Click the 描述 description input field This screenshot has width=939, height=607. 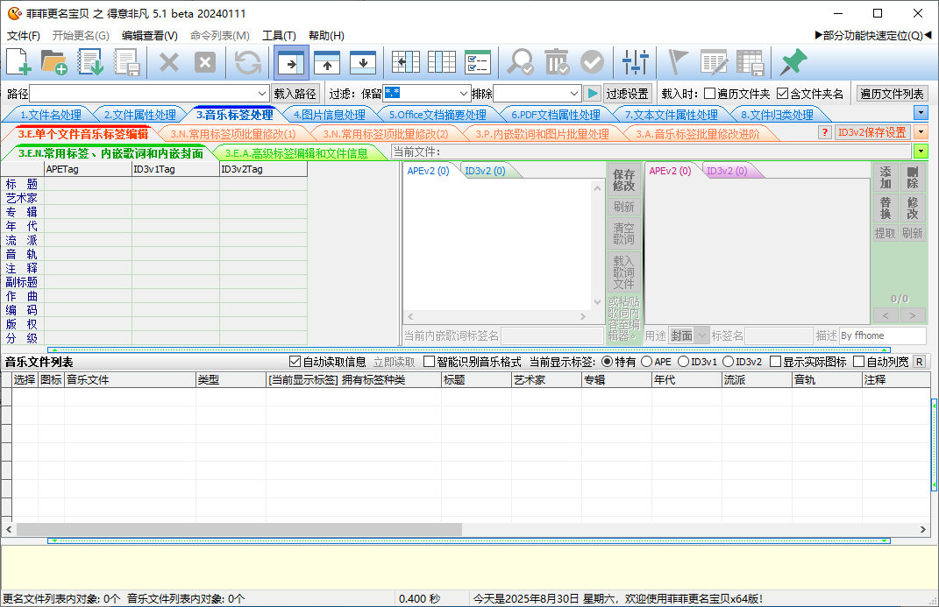[881, 335]
